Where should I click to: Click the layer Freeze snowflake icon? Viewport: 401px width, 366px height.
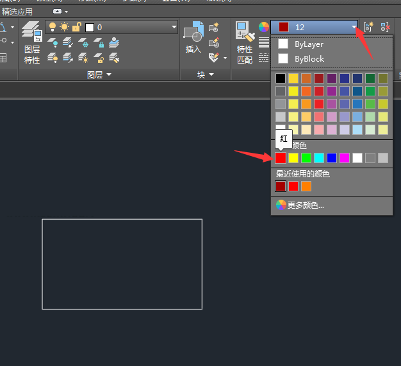point(83,42)
